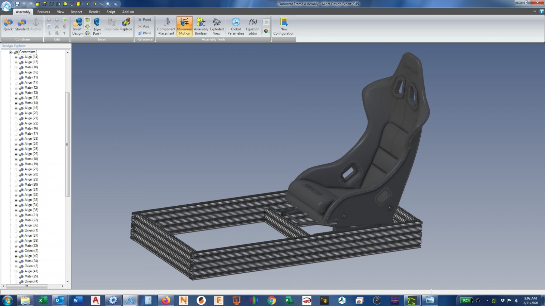The height and width of the screenshot is (306, 545).
Task: Collapse the Constraints tree node
Action: point(11,52)
